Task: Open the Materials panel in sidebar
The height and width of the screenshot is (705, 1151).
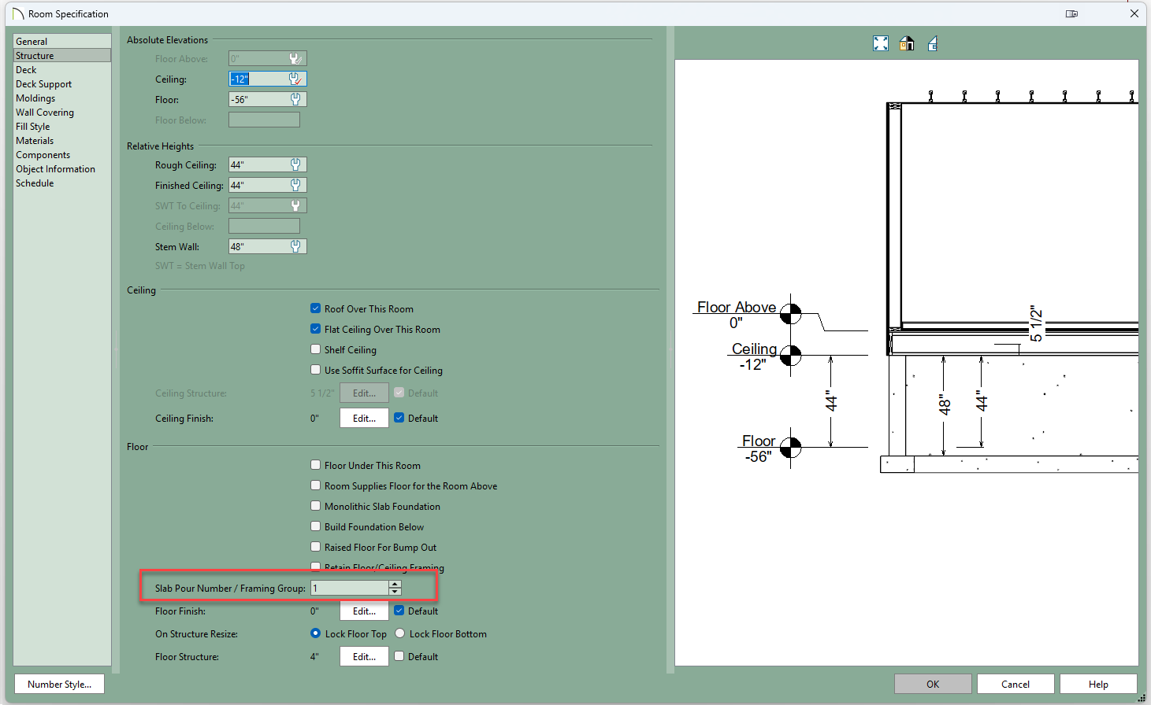Action: point(35,141)
